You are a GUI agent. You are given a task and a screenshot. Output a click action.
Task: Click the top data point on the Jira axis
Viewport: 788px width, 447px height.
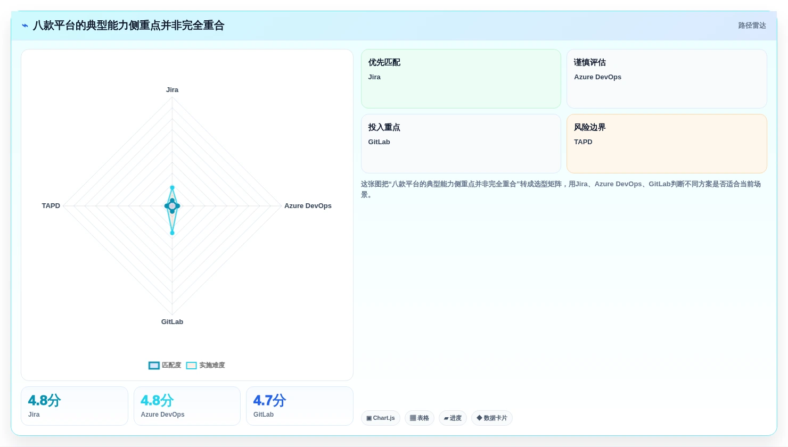pyautogui.click(x=172, y=187)
